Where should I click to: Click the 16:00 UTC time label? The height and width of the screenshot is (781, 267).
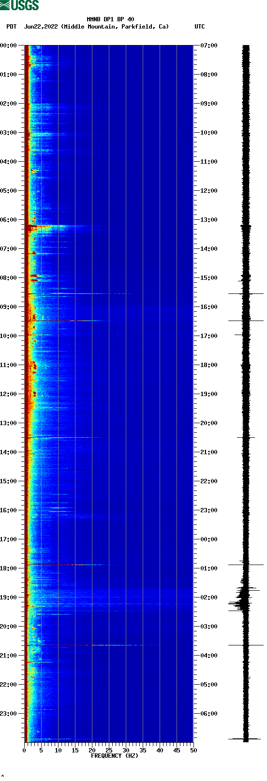pos(209,307)
